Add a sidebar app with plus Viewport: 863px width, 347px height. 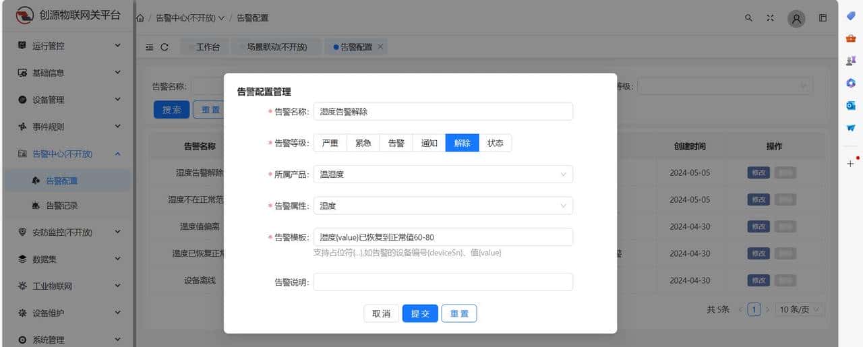851,163
